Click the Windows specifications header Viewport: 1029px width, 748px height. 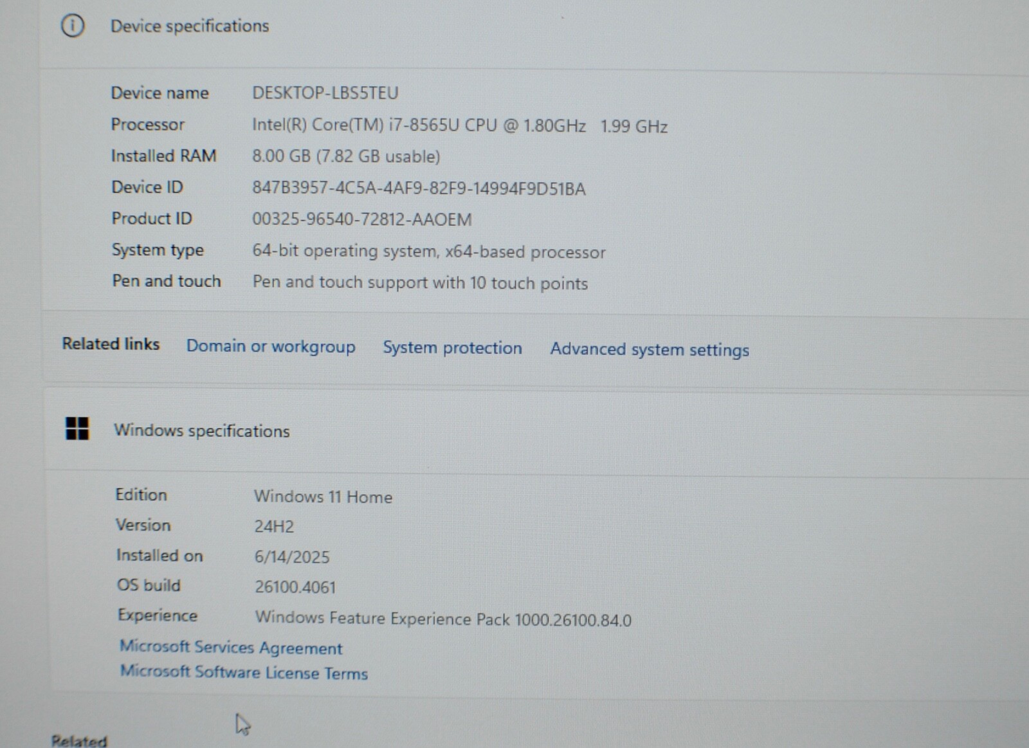202,430
